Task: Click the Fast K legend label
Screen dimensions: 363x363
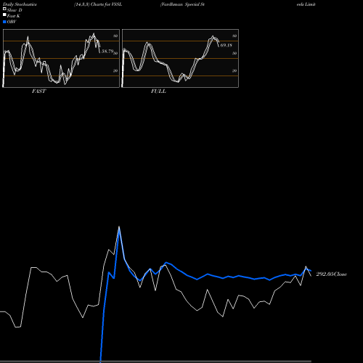Action: click(14, 16)
